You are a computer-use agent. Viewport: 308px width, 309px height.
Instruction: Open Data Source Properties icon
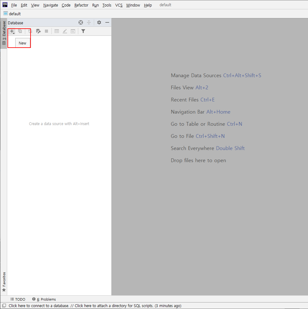pos(38,31)
